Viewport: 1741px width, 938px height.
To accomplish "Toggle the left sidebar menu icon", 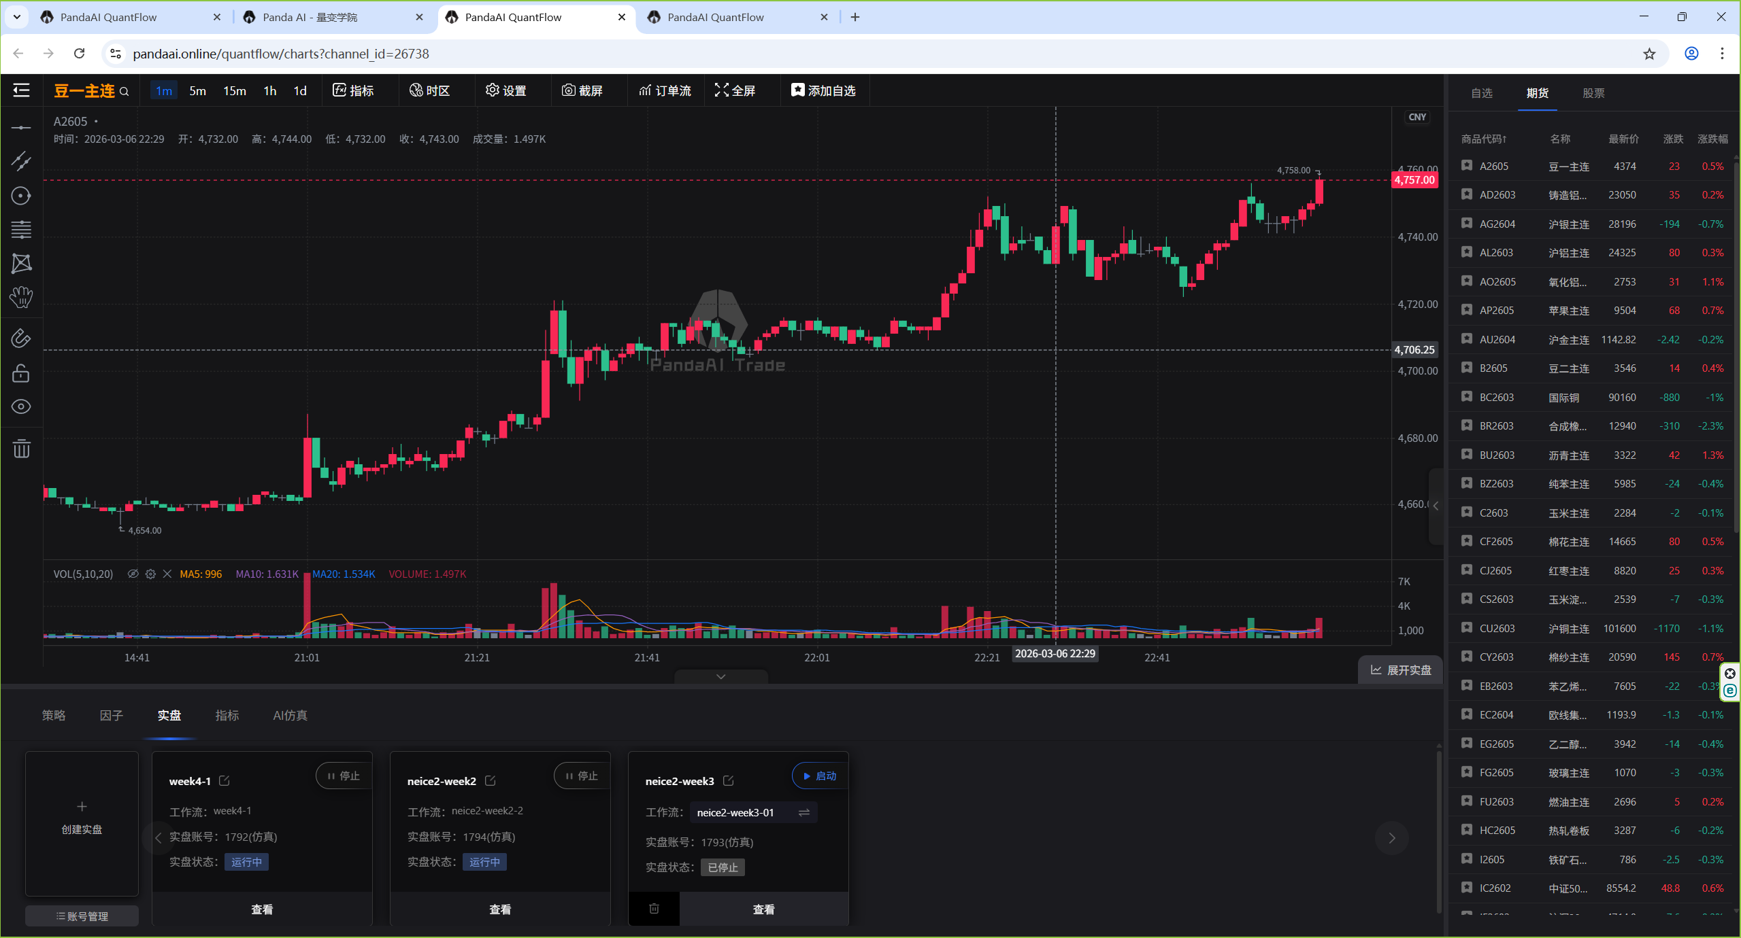I will pyautogui.click(x=21, y=90).
